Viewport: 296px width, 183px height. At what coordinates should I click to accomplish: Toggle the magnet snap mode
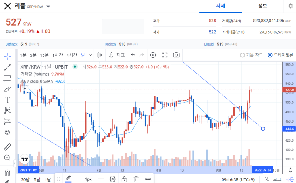pos(7,173)
